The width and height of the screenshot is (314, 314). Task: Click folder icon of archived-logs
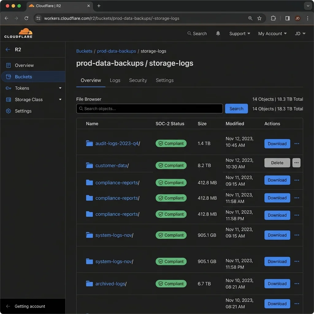click(89, 284)
